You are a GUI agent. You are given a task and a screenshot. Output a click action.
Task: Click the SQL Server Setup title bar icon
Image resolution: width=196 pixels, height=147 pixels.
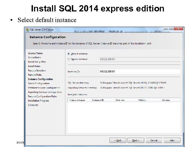pyautogui.click(x=27, y=30)
